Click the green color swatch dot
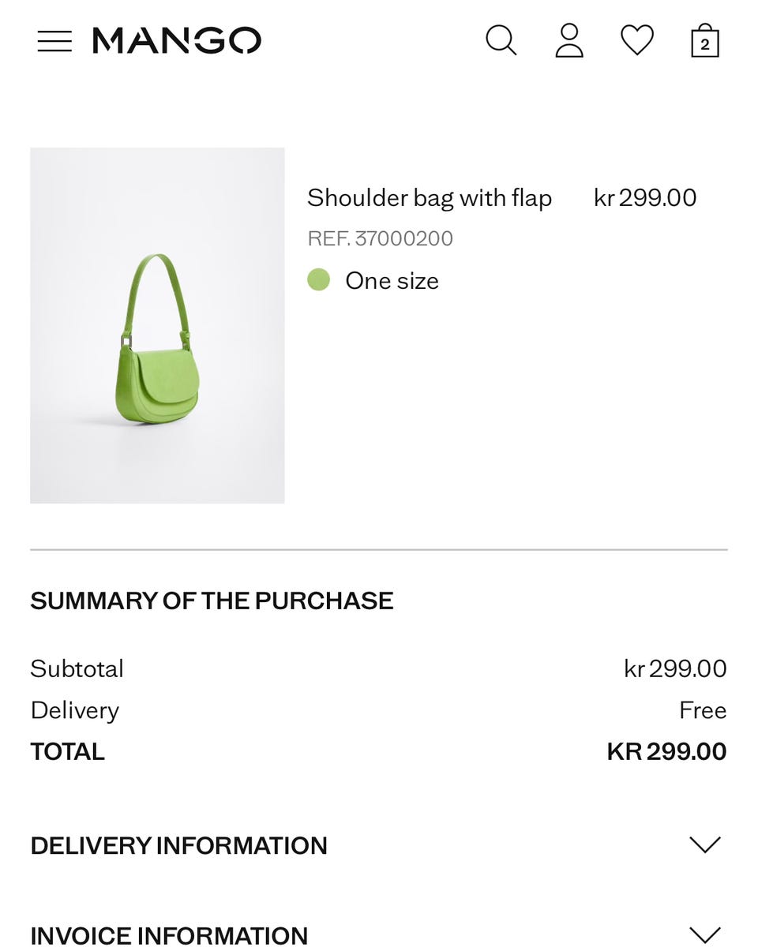Screen dimensions: 758x947 [318, 280]
